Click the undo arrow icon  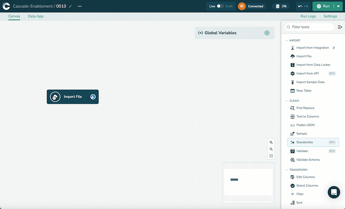pyautogui.click(x=300, y=6)
